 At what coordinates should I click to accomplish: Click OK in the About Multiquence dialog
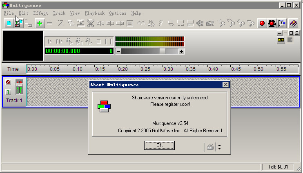(159, 145)
